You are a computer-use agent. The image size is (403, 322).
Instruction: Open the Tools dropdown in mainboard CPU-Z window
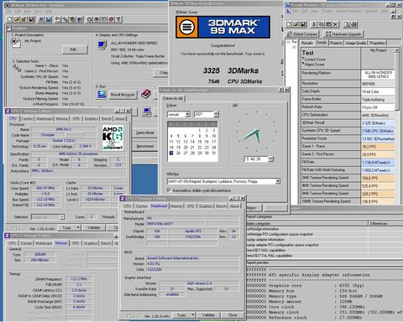pyautogui.click(x=184, y=315)
